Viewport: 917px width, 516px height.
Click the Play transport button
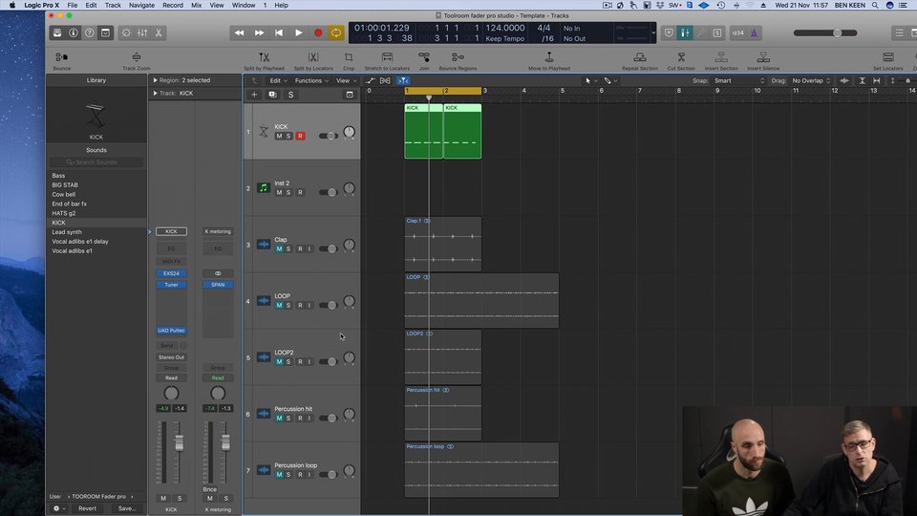click(x=298, y=32)
